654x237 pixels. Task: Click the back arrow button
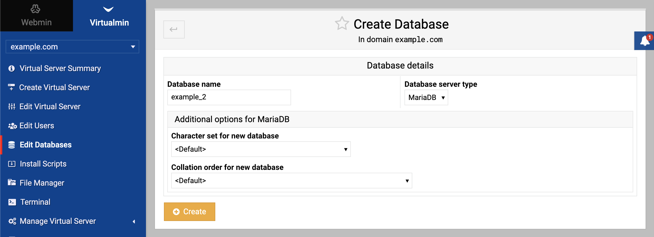pos(174,29)
